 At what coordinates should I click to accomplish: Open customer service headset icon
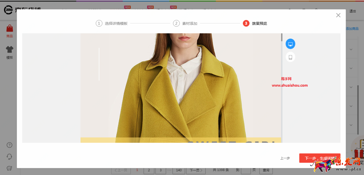pyautogui.click(x=9, y=157)
